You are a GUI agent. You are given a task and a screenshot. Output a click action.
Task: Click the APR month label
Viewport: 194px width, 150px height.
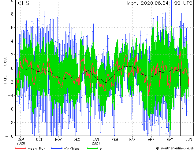(151, 140)
